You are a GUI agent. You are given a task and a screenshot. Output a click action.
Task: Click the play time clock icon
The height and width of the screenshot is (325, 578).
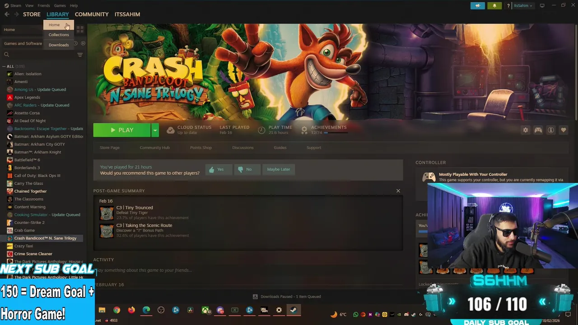pyautogui.click(x=261, y=130)
